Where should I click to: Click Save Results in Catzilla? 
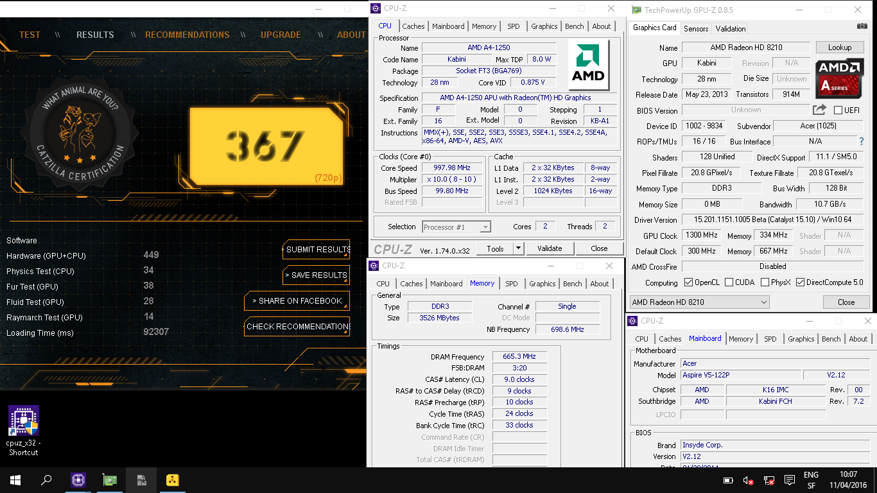click(317, 275)
